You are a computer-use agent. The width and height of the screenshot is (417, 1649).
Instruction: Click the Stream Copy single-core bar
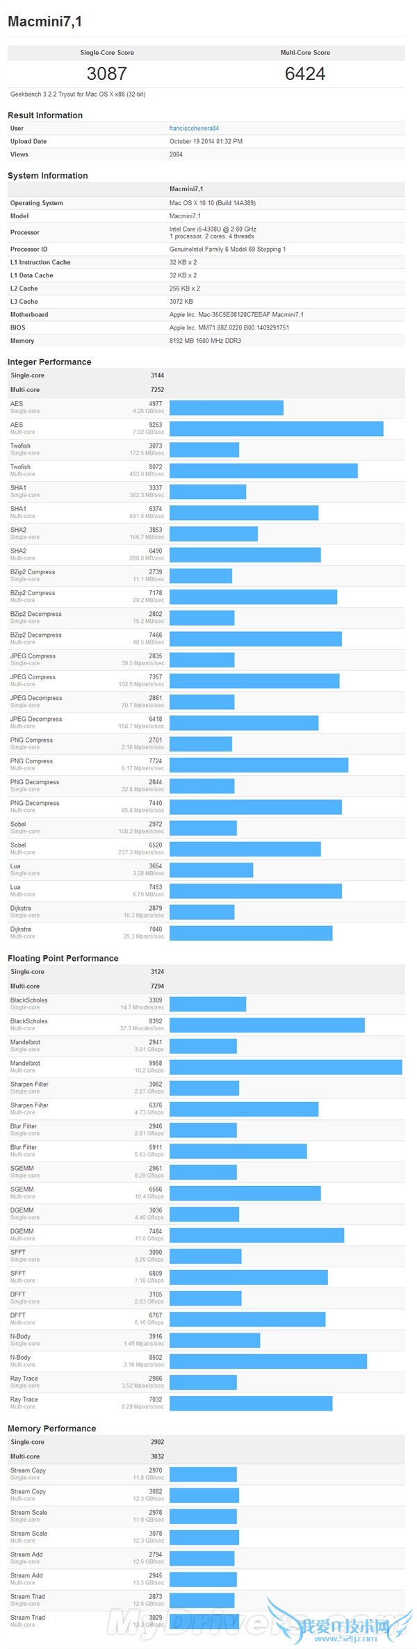coord(203,1475)
